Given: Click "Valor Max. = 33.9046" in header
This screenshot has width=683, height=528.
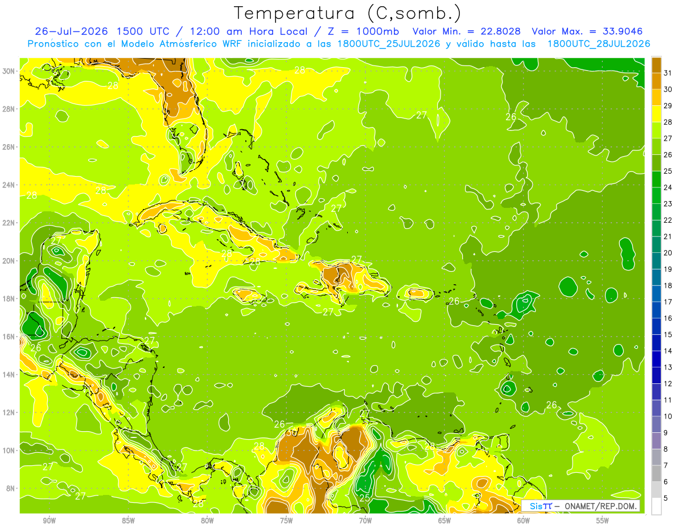Looking at the screenshot, I should click(587, 31).
